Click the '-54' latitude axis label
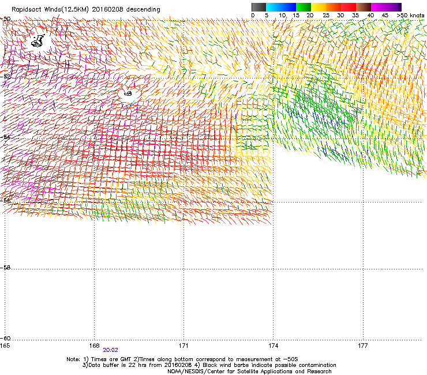Viewport: 427px width, 375px height. click(x=5, y=137)
